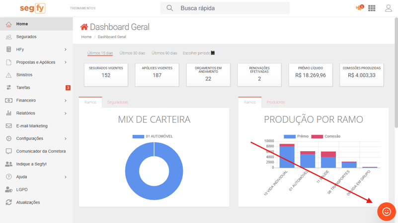Click the Home breadcrumb link

coord(86,37)
